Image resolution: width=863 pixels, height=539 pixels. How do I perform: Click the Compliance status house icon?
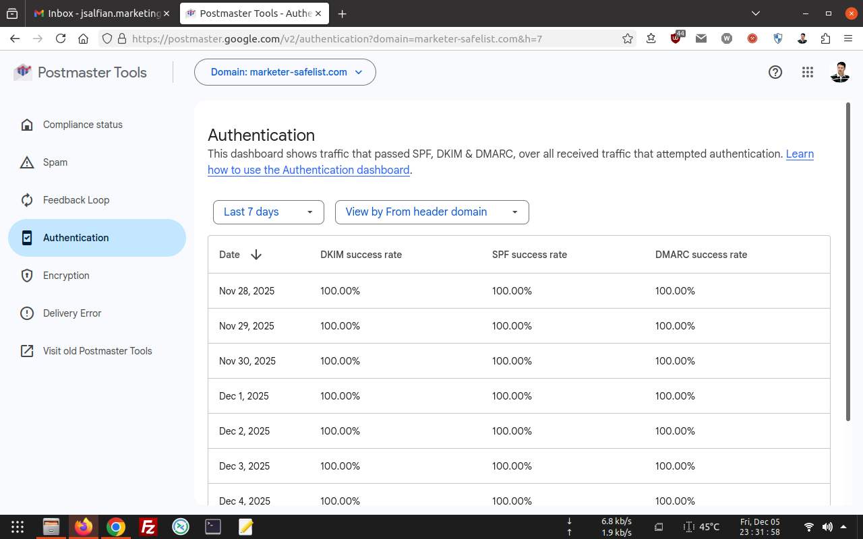[27, 125]
